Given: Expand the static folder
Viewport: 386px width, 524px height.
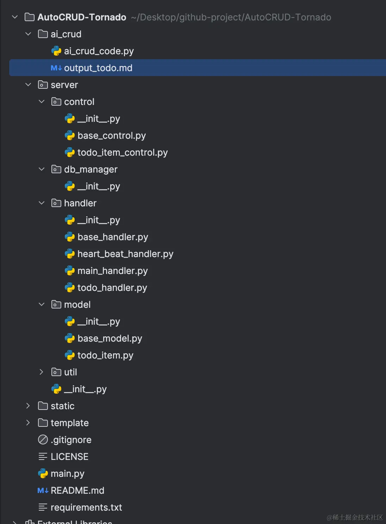Looking at the screenshot, I should coord(28,406).
